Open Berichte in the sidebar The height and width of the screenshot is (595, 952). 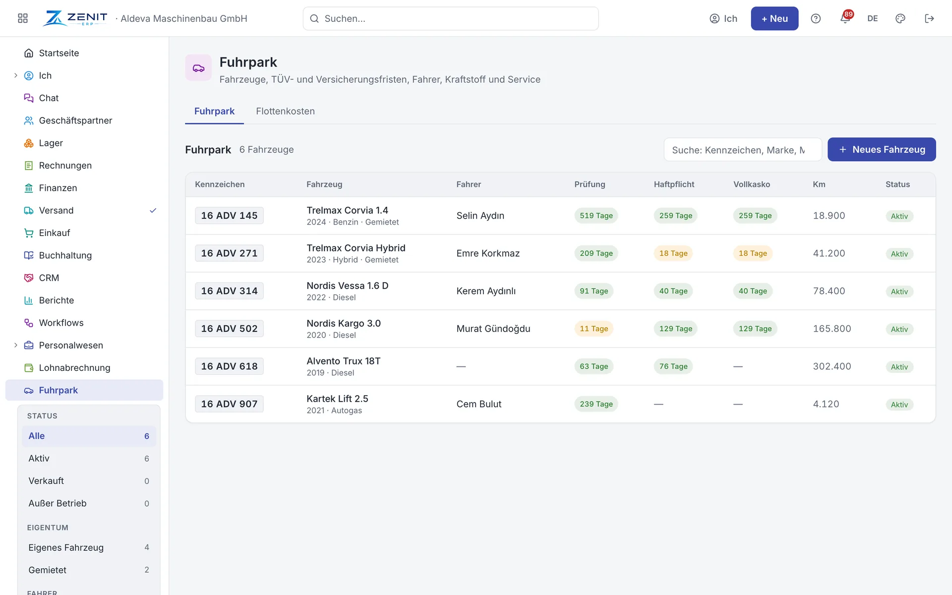[84, 300]
